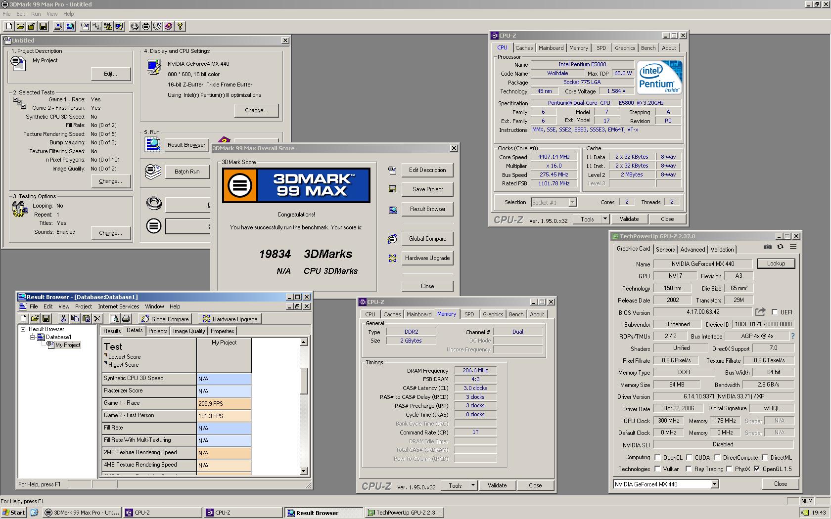Image resolution: width=831 pixels, height=519 pixels.
Task: Collapse Database1 tree node
Action: (x=33, y=337)
